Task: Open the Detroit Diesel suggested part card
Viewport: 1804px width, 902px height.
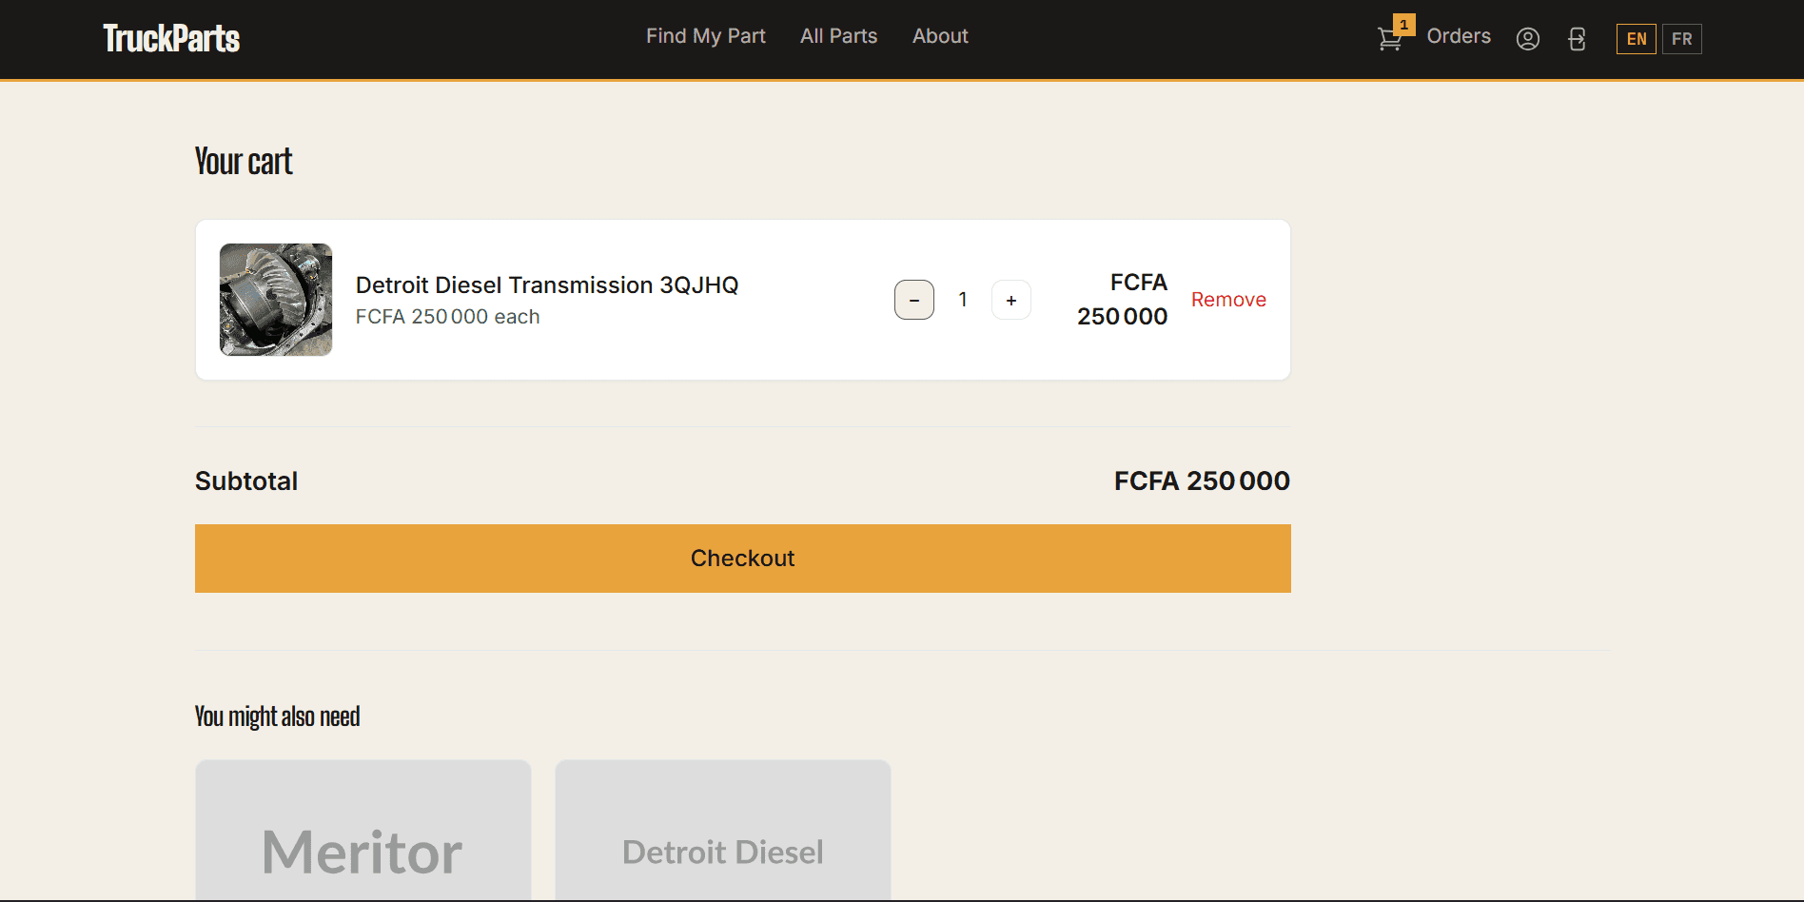Action: coord(723,830)
